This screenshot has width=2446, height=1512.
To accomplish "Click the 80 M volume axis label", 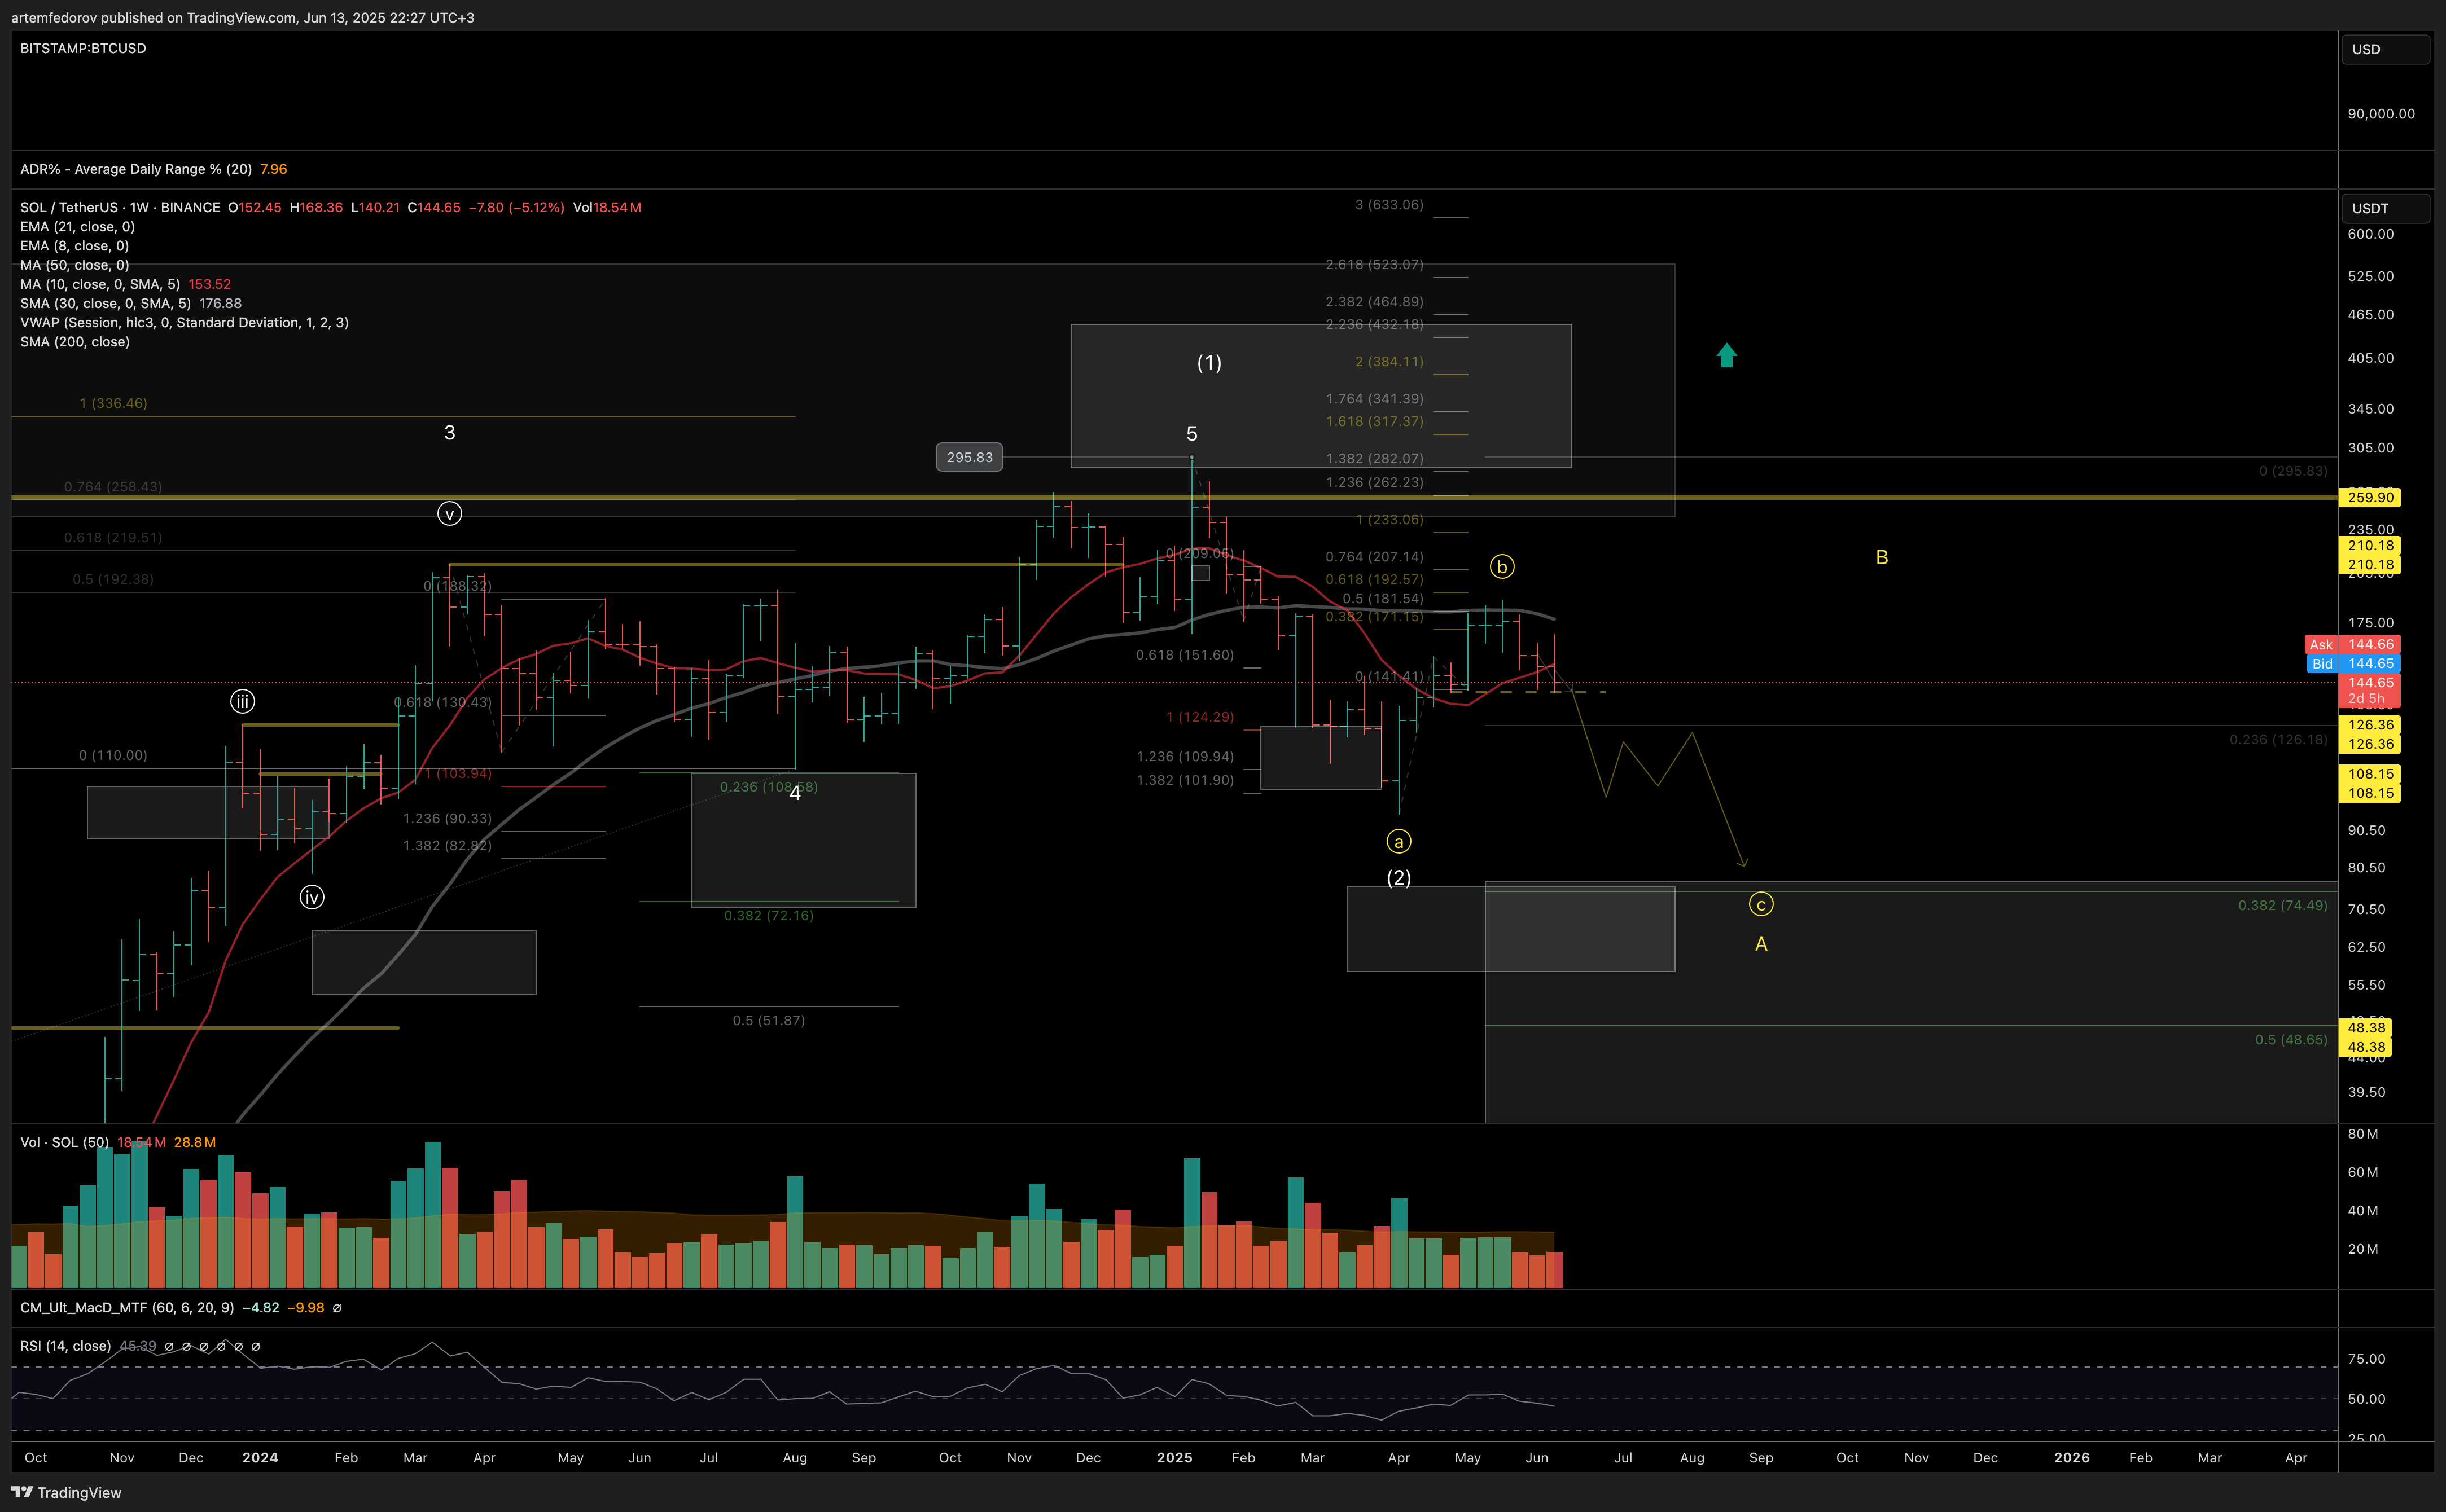I will pyautogui.click(x=2362, y=1134).
